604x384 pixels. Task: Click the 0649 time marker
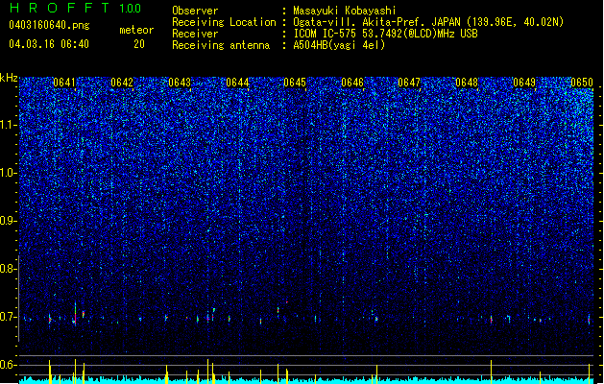point(524,83)
